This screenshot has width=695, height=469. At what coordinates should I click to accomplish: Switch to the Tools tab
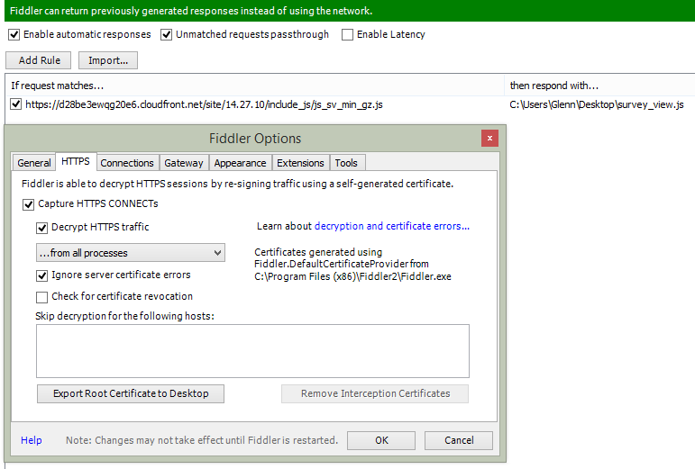click(x=347, y=163)
